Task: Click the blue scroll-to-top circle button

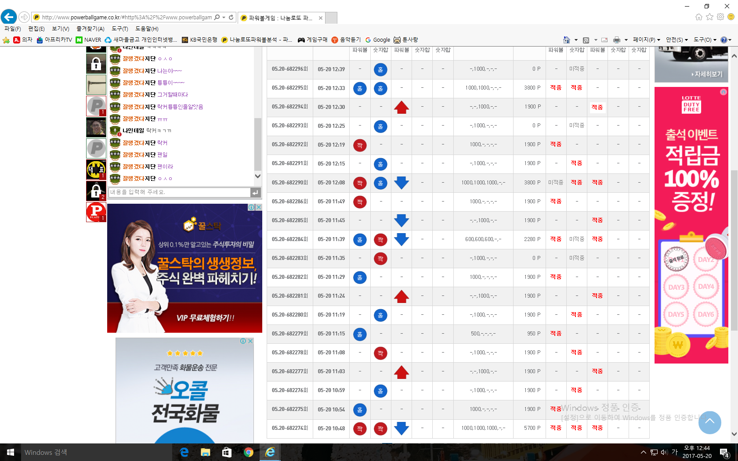Action: 709,422
